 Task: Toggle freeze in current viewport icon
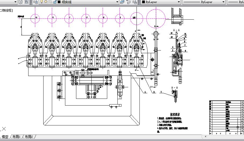[x=50, y=2]
